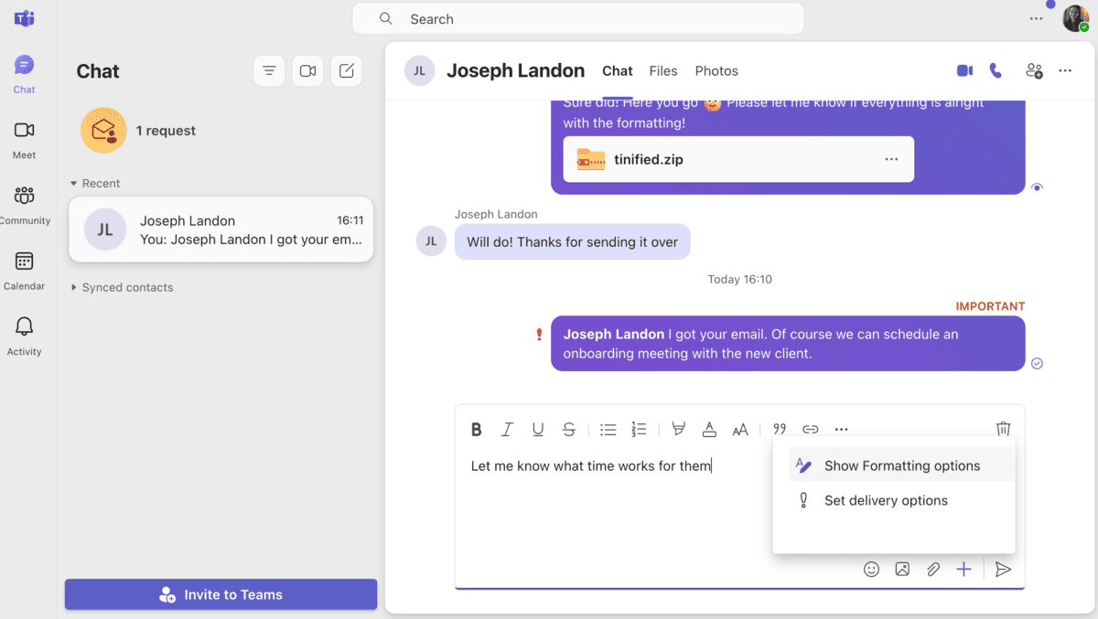Open the new chat compose icon
1098x619 pixels.
point(346,70)
